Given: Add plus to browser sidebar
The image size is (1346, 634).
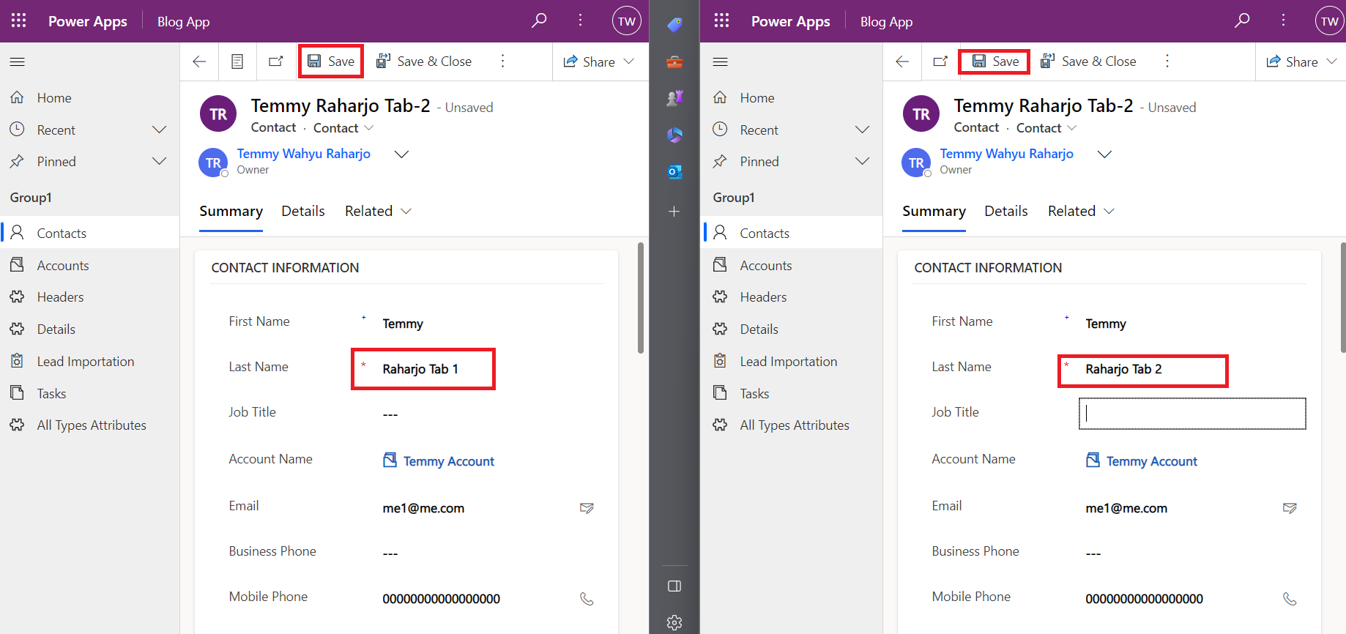Looking at the screenshot, I should (x=674, y=212).
